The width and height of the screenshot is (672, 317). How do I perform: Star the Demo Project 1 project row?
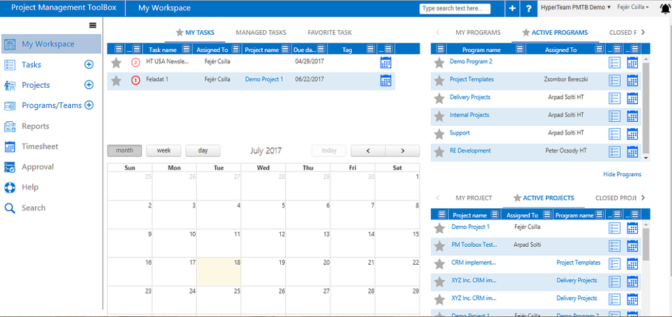point(439,227)
